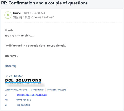Click the Thank you line

pyautogui.click(x=11, y=56)
